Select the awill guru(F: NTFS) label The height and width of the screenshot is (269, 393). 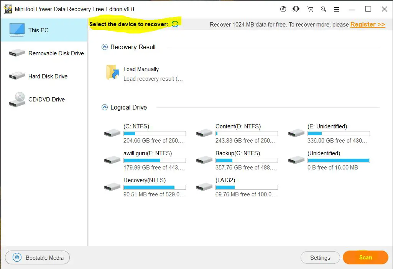pos(148,153)
